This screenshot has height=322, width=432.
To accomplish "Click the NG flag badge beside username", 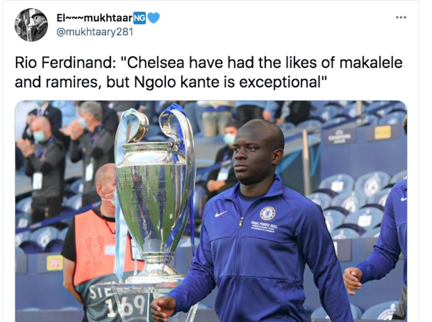I will click(x=140, y=18).
